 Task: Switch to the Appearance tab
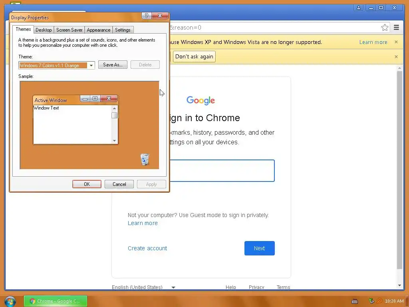point(99,30)
